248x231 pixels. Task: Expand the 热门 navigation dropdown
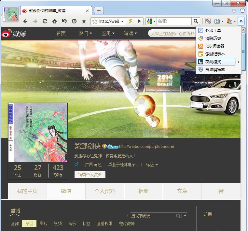tap(85, 33)
